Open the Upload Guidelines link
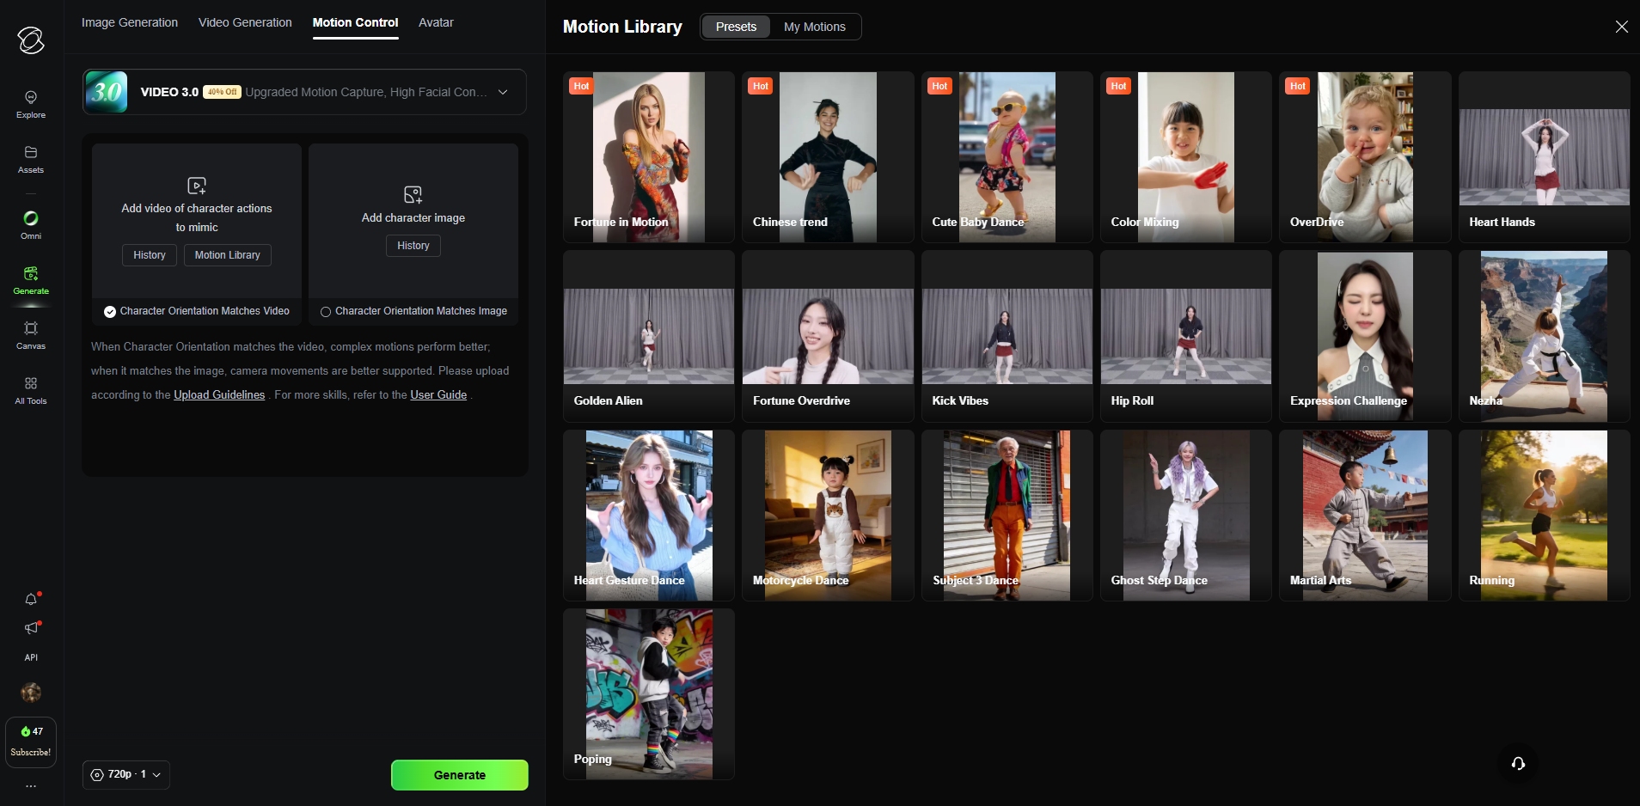The width and height of the screenshot is (1640, 806). 219,395
